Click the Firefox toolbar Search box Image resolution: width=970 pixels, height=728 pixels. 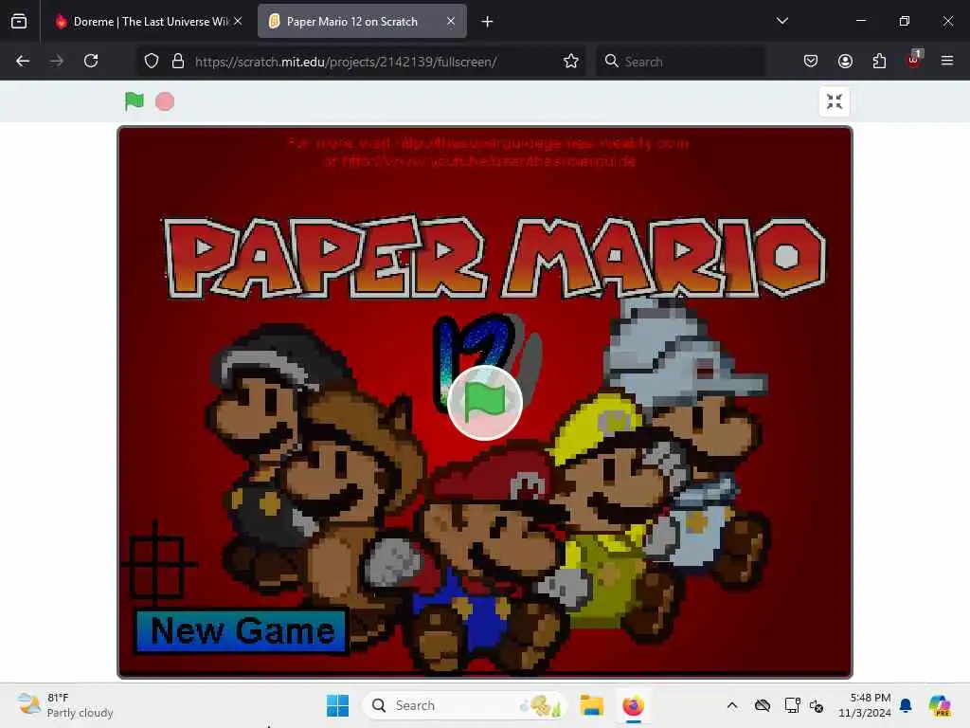coord(680,62)
